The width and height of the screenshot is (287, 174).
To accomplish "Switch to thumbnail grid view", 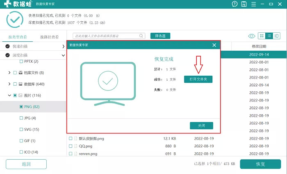I will click(262, 36).
